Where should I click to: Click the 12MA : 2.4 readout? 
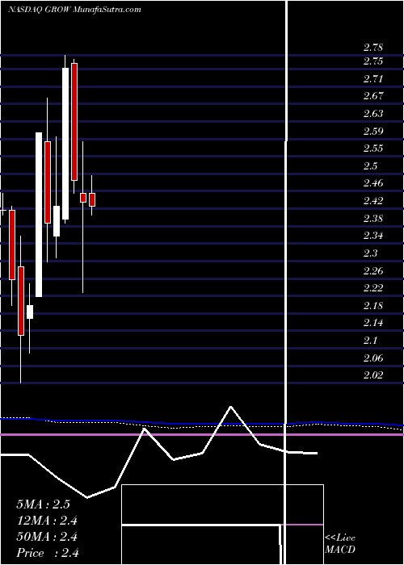(47, 521)
